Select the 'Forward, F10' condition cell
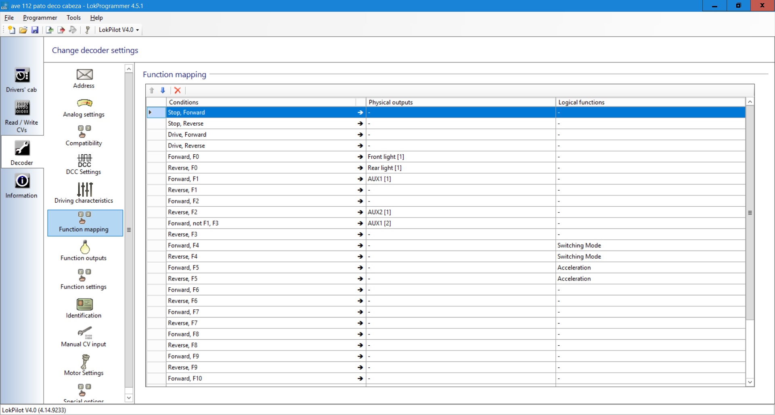 pos(261,378)
